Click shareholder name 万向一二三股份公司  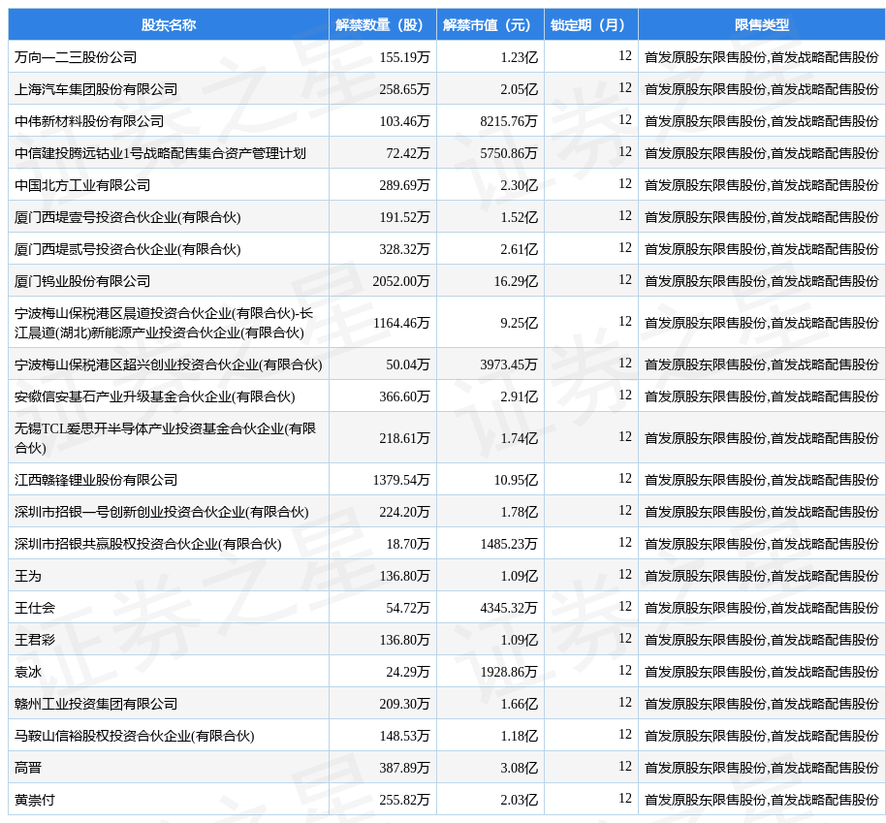click(76, 57)
